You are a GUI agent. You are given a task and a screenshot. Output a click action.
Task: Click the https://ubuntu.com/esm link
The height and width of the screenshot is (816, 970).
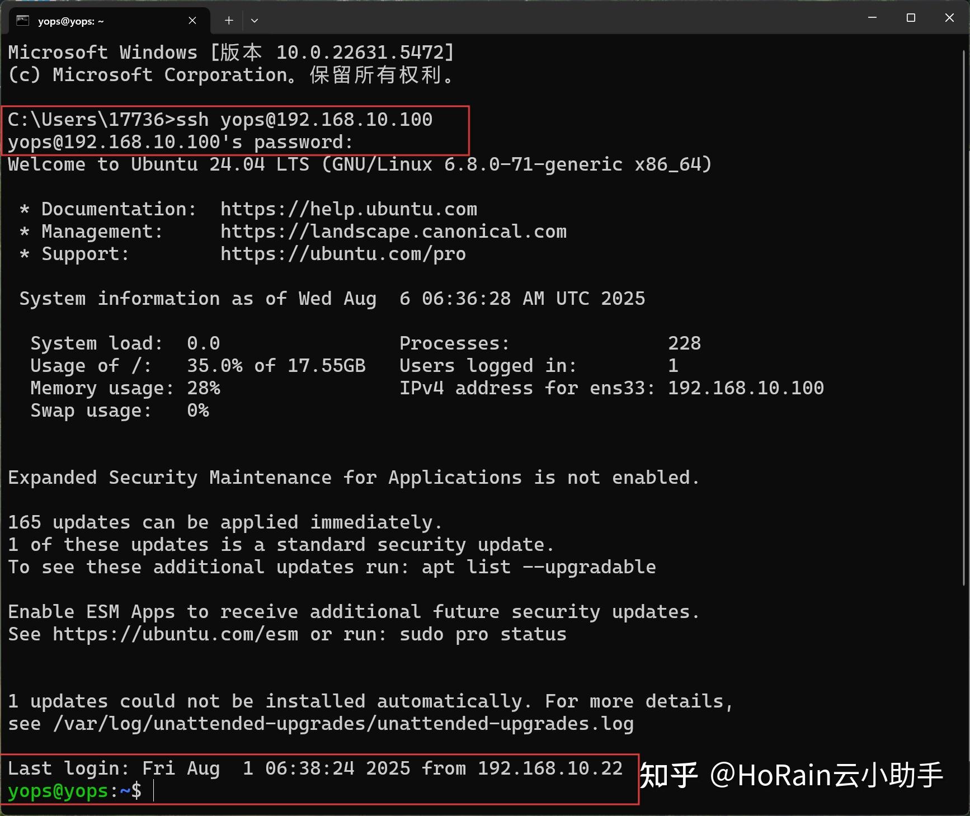[x=176, y=634]
